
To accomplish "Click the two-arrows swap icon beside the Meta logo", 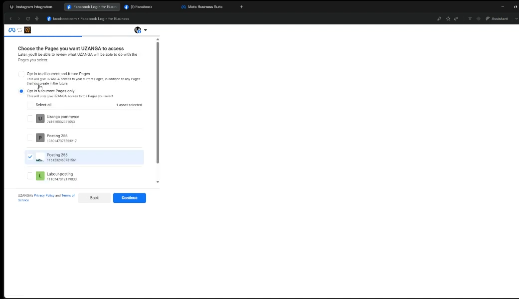I will click(x=19, y=30).
